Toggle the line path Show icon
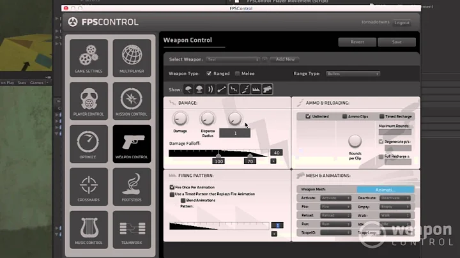Image resolution: width=460 pixels, height=258 pixels. [x=222, y=89]
